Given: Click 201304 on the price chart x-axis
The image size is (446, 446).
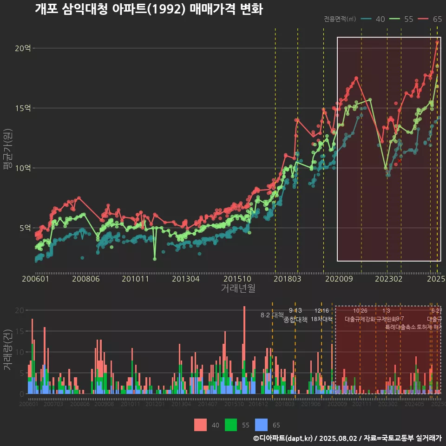Looking at the screenshot, I should 185,279.
